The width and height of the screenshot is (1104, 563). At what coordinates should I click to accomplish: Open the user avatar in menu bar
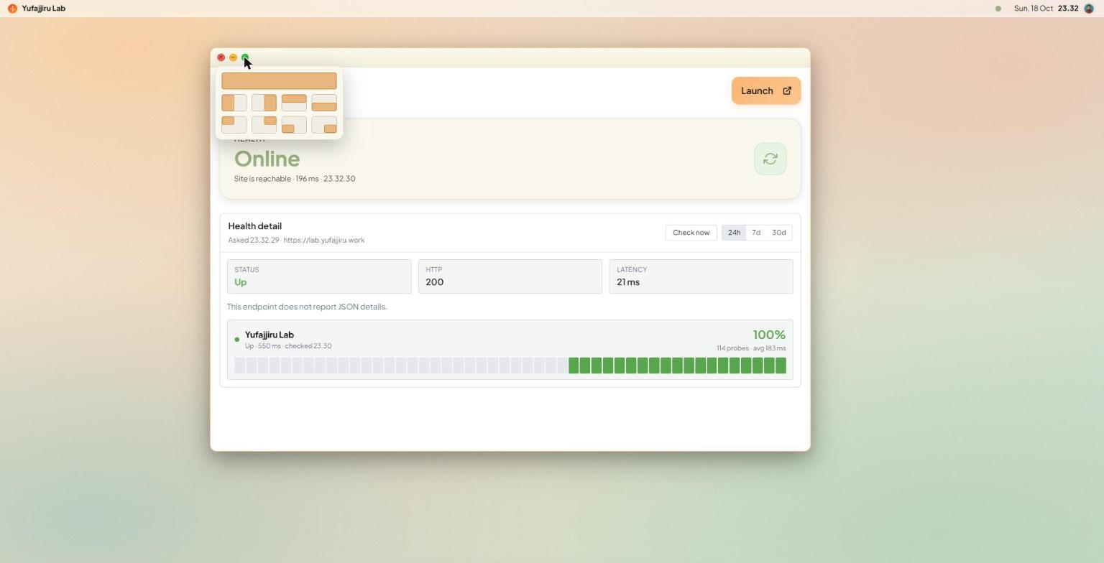[x=1089, y=9]
